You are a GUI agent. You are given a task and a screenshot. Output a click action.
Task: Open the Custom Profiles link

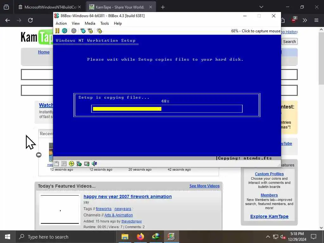pos(269,174)
